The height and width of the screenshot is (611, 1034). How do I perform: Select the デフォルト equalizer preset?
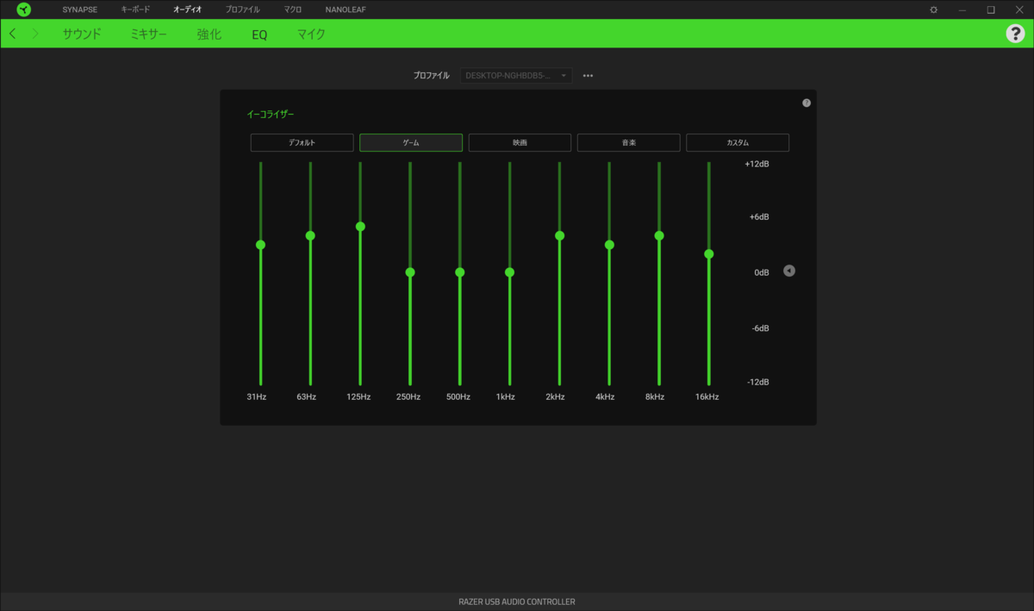point(302,142)
